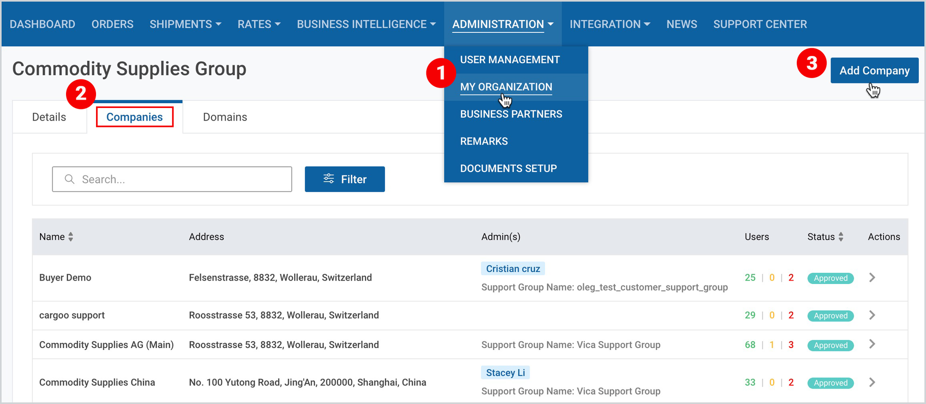Select Commodity Supplies China name
Screen dimensions: 926x404
(97, 382)
